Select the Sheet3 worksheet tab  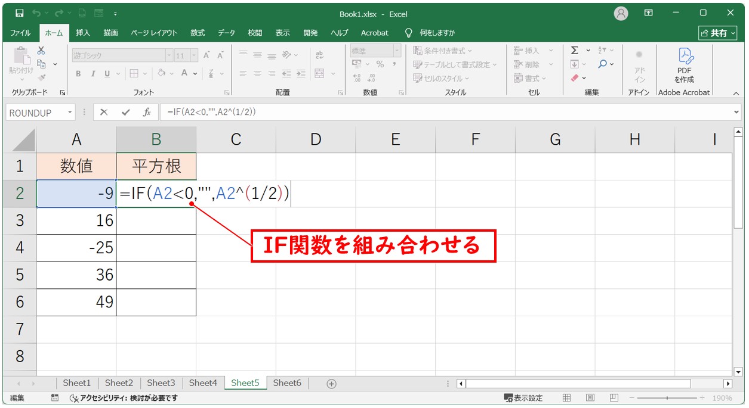(161, 383)
